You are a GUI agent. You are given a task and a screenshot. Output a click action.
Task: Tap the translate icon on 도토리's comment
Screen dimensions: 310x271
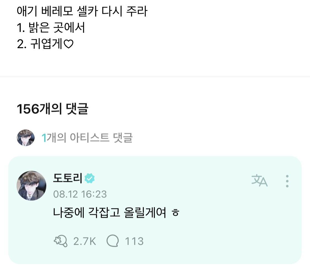pyautogui.click(x=259, y=181)
